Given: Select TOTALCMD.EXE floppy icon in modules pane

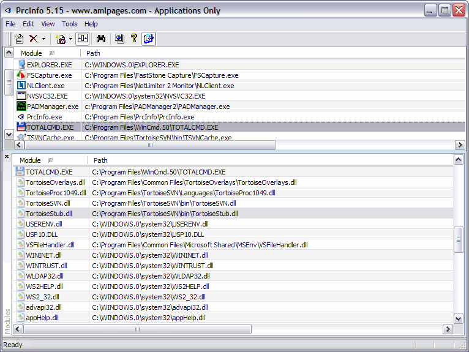Looking at the screenshot, I should coord(20,171).
